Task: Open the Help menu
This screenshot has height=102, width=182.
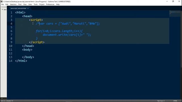Action: (x=58, y=5)
